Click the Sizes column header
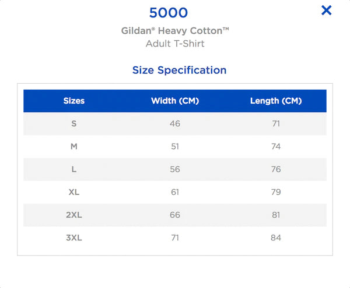Viewport: 350px width, 288px height. (74, 101)
